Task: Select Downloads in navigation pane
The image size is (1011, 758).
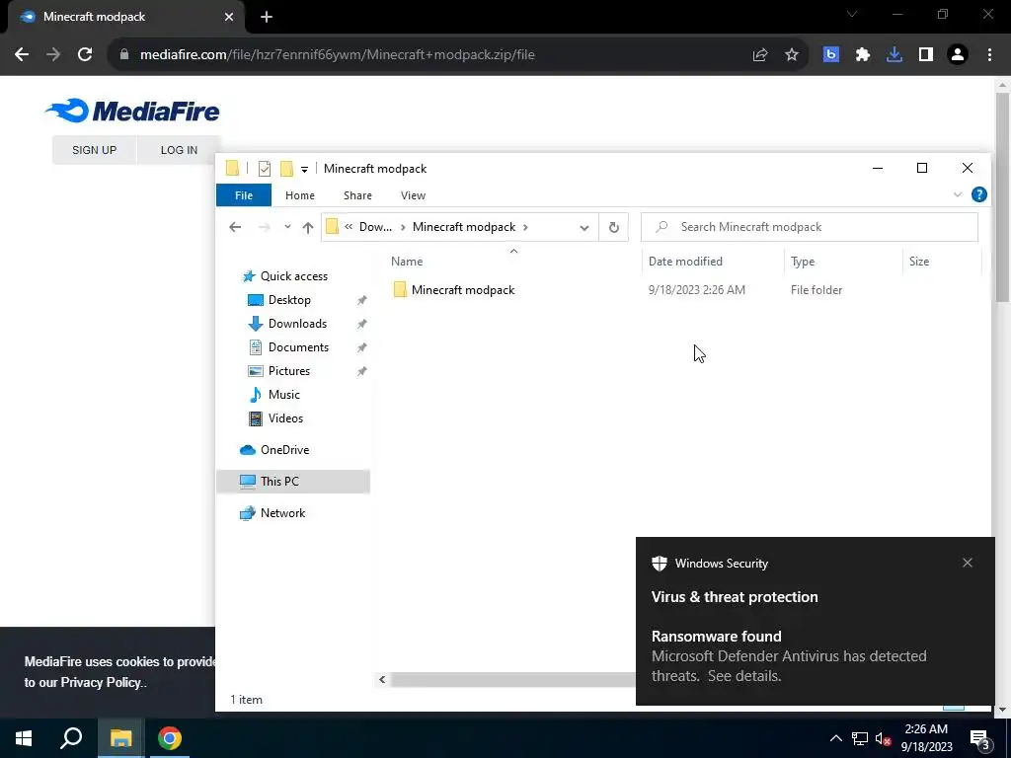Action: pos(297,324)
